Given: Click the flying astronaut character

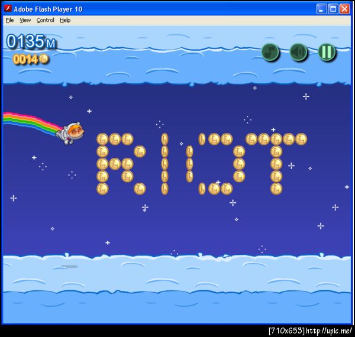Looking at the screenshot, I should (70, 133).
